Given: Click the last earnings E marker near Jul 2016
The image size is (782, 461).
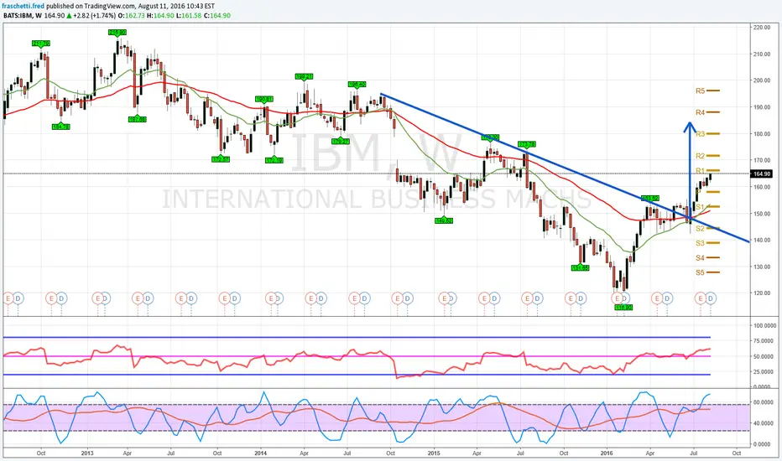Looking at the screenshot, I should (701, 298).
